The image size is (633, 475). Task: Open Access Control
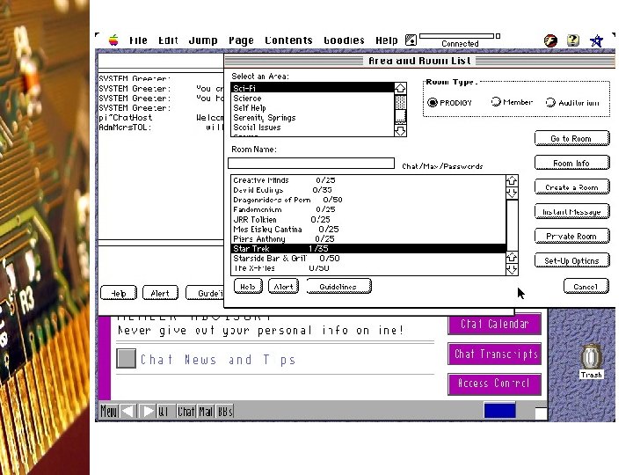click(494, 384)
